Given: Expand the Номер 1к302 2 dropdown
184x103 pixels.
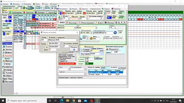Looking at the screenshot, I should click(43, 8).
